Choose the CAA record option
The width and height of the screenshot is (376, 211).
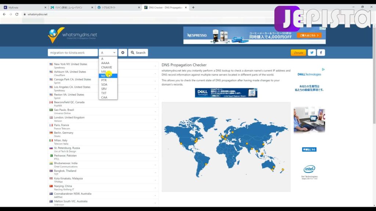104,97
